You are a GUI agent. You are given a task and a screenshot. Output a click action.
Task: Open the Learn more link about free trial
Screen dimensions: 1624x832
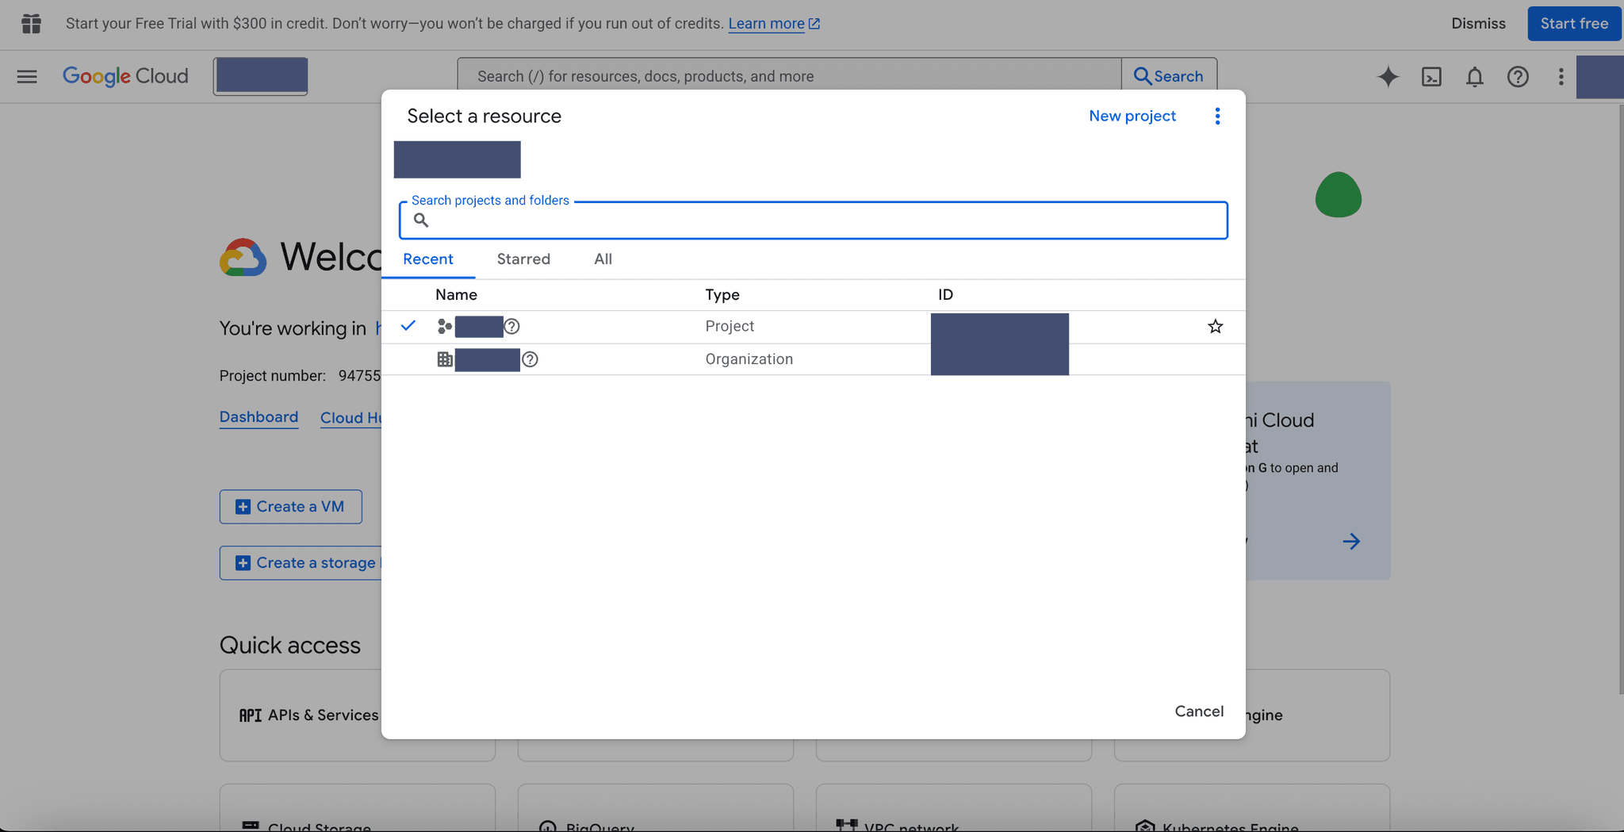coord(767,23)
